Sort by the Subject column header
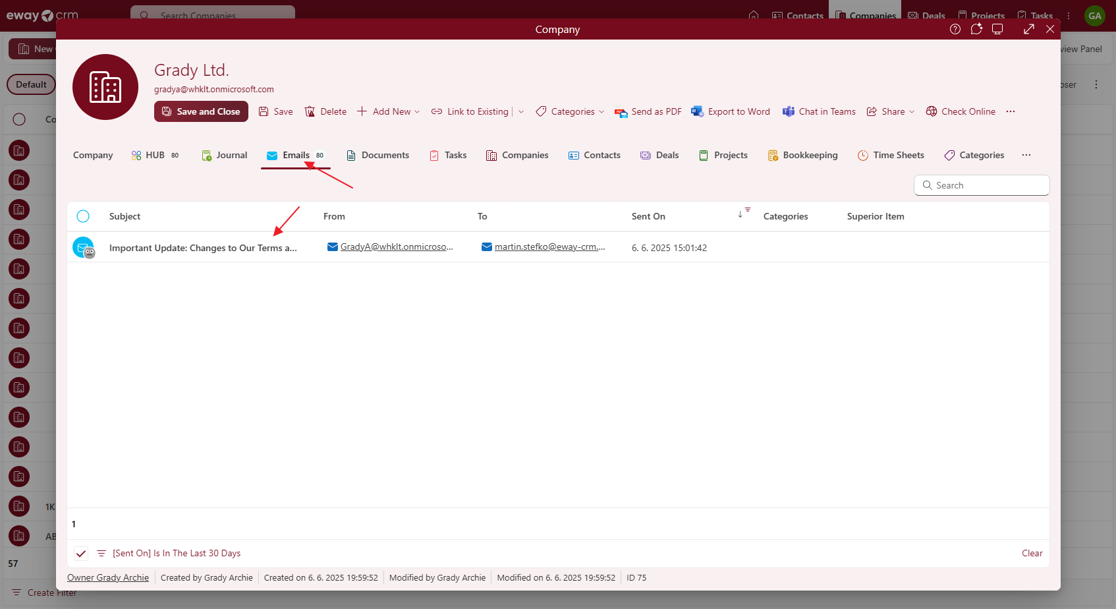 coord(125,216)
